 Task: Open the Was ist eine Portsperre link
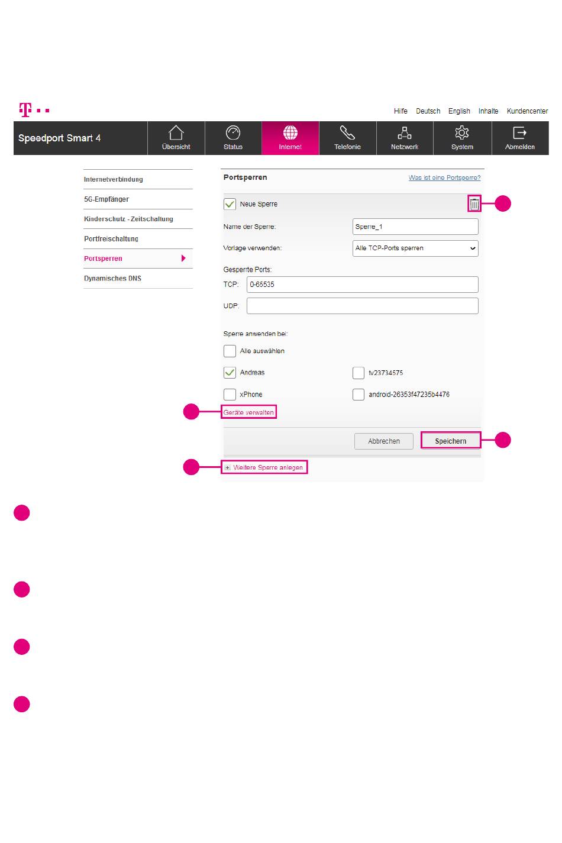coord(444,177)
